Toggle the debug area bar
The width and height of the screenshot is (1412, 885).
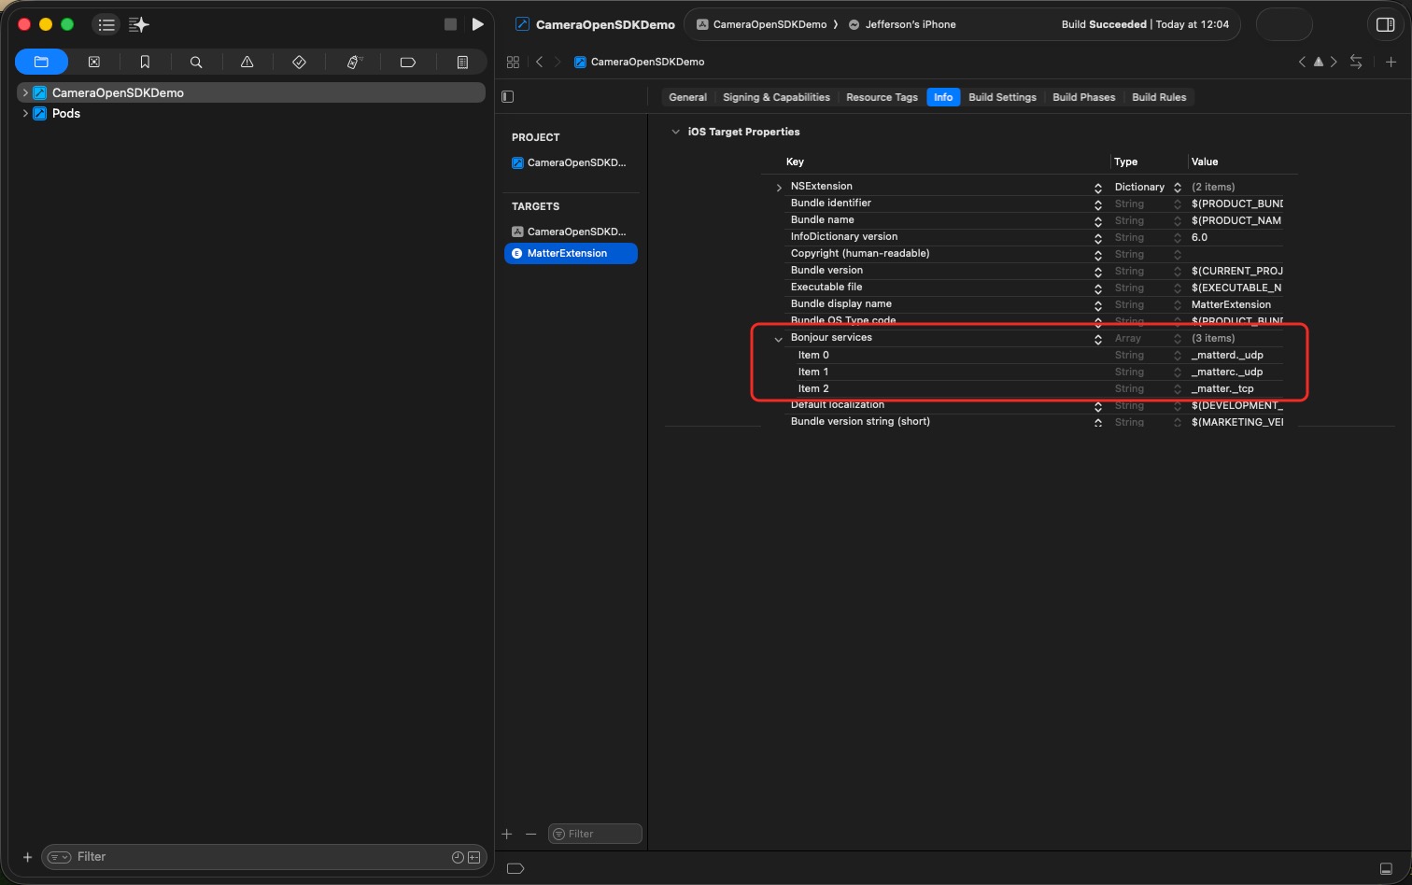pyautogui.click(x=515, y=868)
